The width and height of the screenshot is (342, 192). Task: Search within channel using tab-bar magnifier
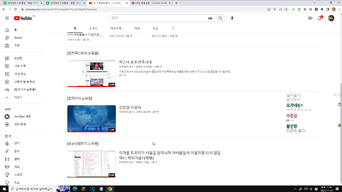[173, 28]
